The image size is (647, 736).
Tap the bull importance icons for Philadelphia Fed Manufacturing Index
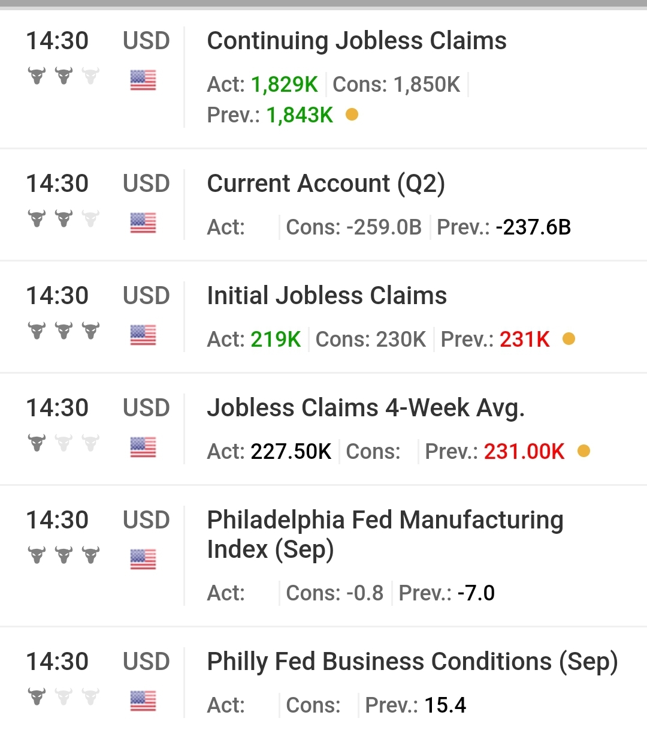click(64, 555)
